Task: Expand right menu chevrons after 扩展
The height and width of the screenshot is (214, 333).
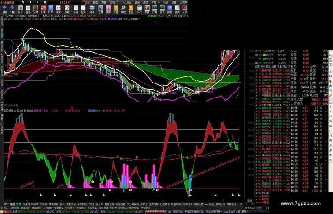Action: 159,2
